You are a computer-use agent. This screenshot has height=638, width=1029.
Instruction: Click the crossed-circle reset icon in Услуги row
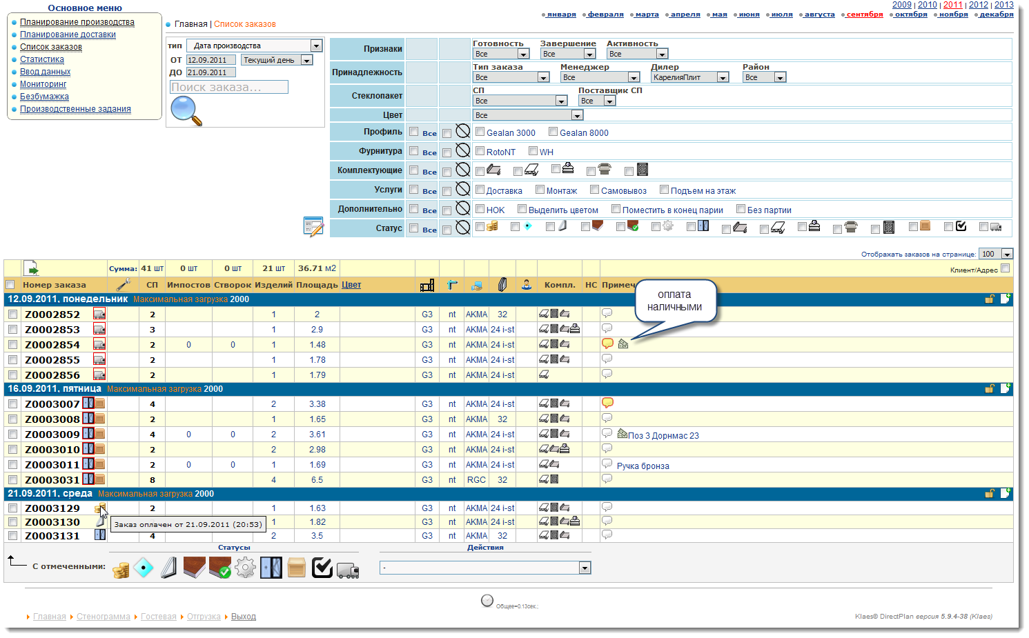point(463,189)
